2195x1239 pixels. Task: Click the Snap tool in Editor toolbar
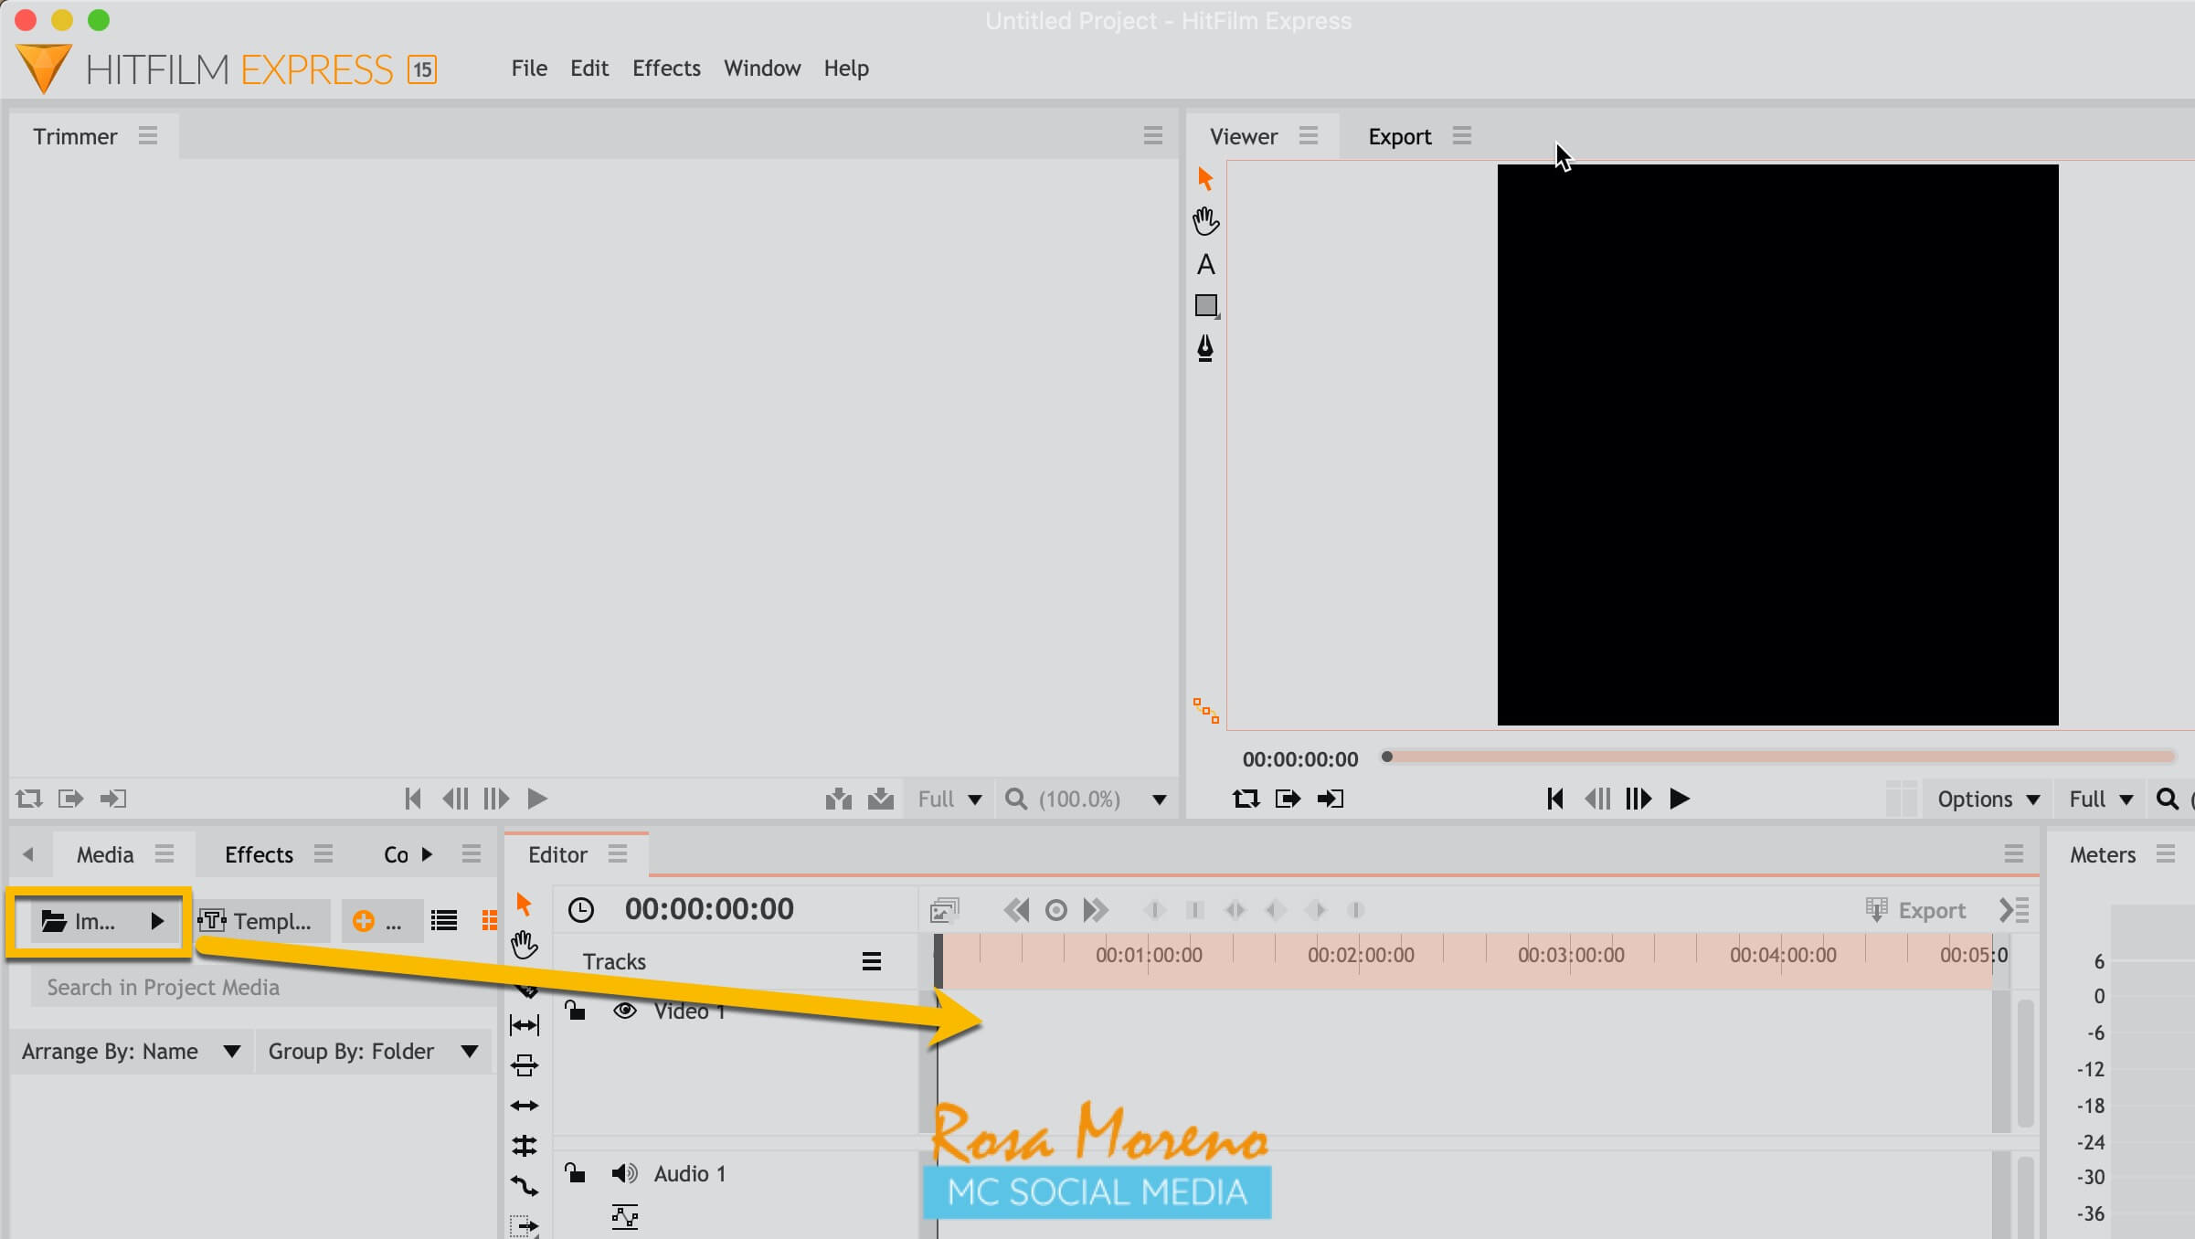[x=525, y=1146]
